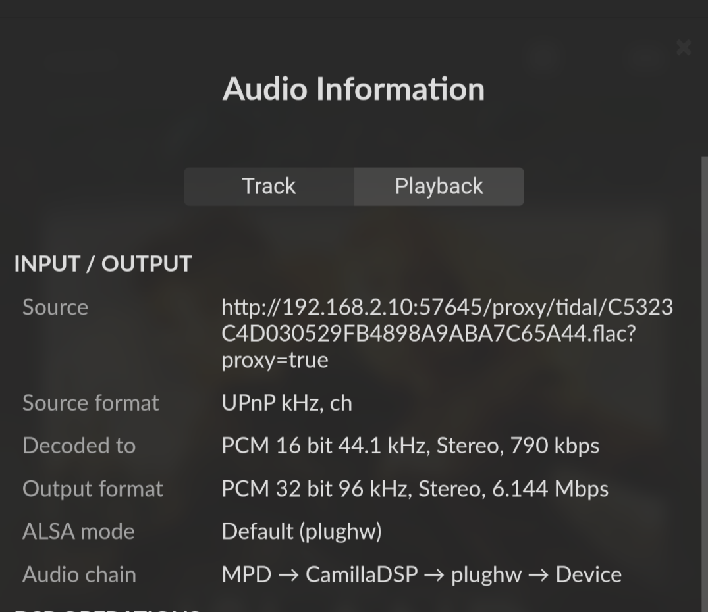708x612 pixels.
Task: Click the Audio chain label
Action: tap(79, 574)
